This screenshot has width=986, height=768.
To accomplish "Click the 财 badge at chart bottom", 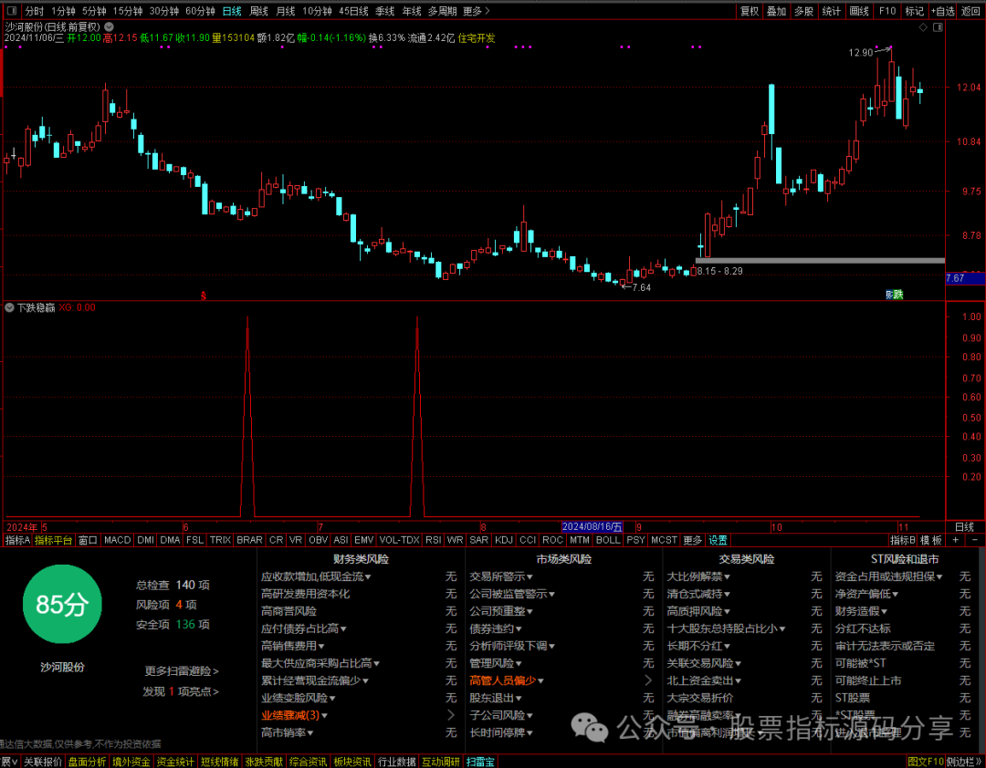I will 890,294.
